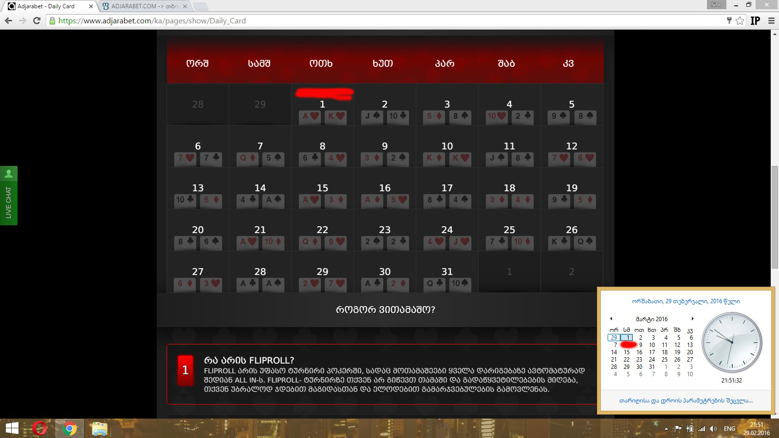Click the Chrome icon on the taskbar
Viewport: 779px width, 438px height.
[69, 428]
